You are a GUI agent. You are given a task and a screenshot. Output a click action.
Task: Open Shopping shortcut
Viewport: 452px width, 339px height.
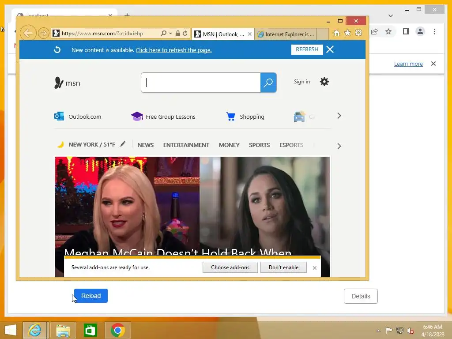(245, 117)
